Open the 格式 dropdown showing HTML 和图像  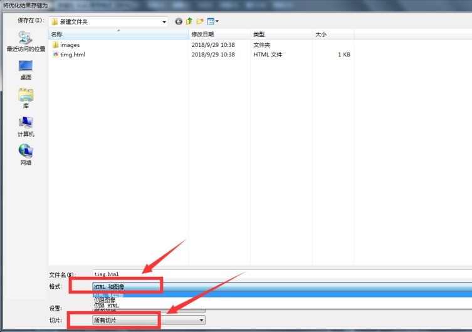(282, 287)
